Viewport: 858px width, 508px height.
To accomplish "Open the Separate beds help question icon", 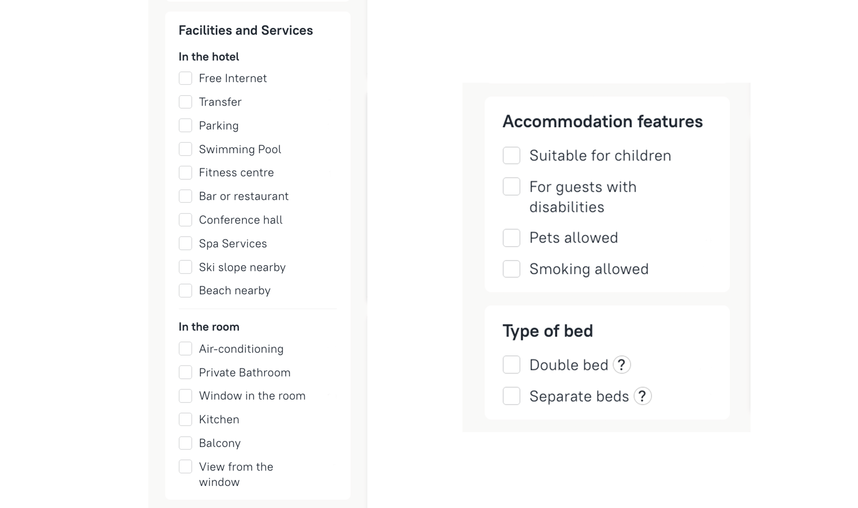I will 642,396.
